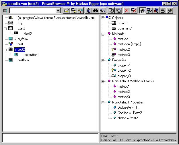Click the Caption = "Form2" property entry
The height and width of the screenshot is (145, 179).
click(x=130, y=113)
